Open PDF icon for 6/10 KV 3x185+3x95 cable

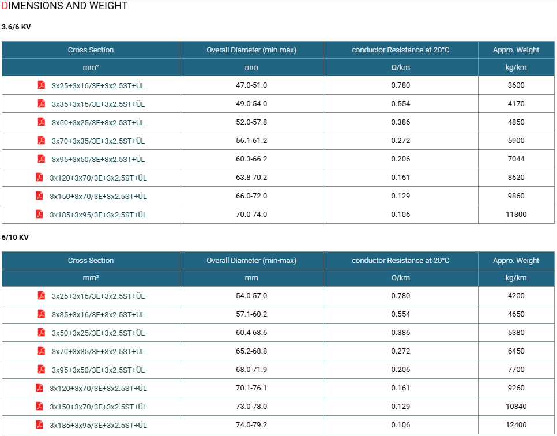[x=39, y=424]
